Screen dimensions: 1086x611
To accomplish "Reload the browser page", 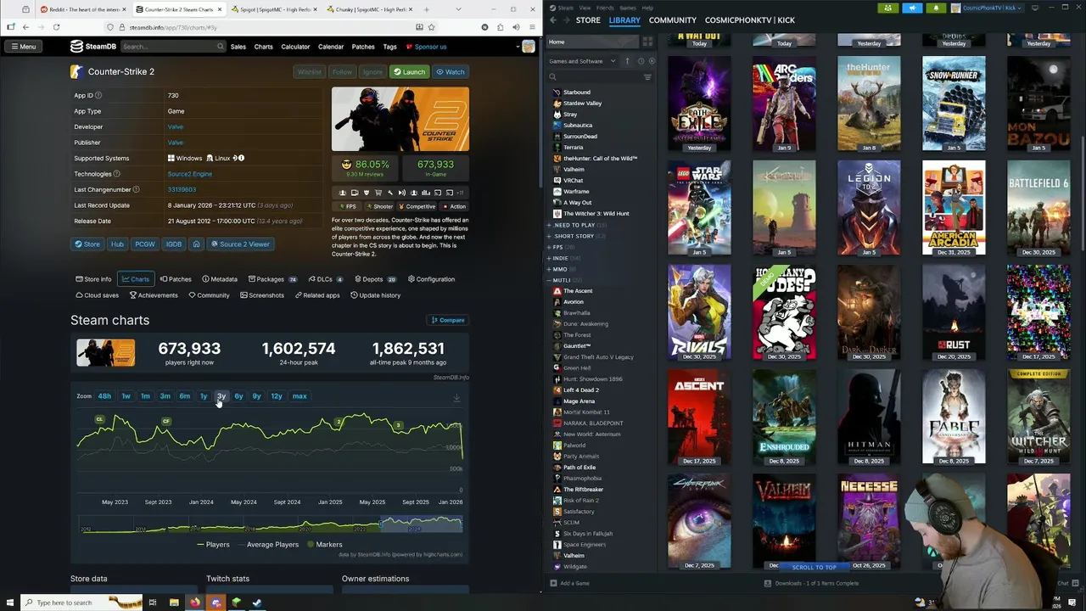I will click(x=56, y=27).
